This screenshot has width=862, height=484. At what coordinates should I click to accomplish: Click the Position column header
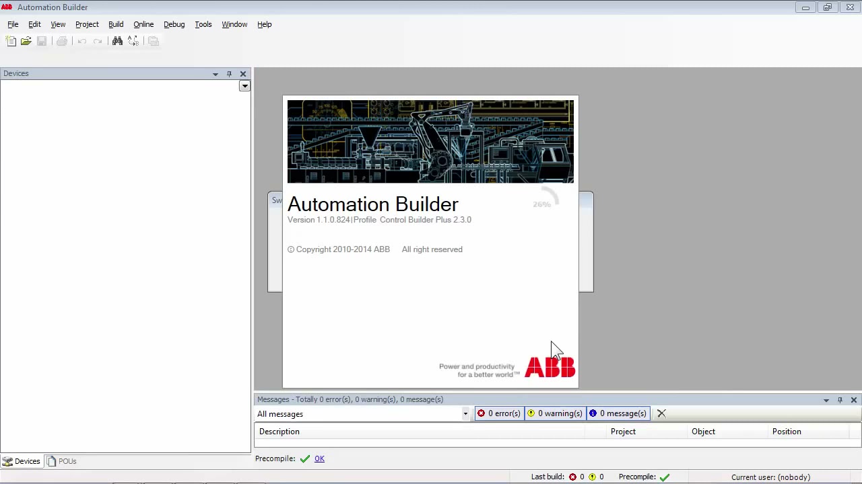809,432
